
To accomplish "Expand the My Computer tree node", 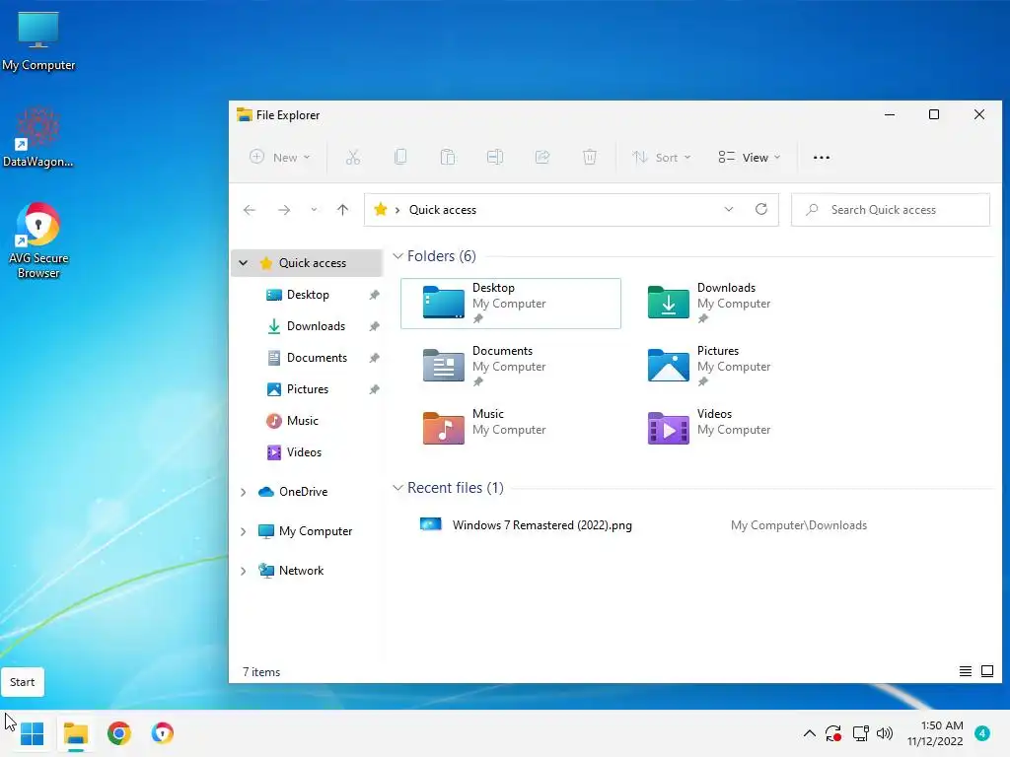I will point(243,531).
